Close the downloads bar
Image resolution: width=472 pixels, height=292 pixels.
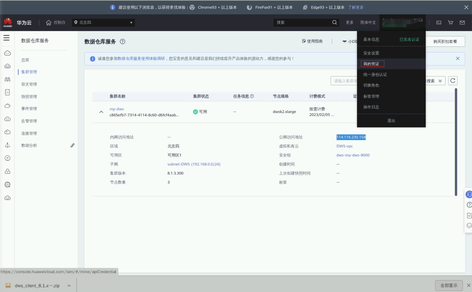pyautogui.click(x=469, y=285)
